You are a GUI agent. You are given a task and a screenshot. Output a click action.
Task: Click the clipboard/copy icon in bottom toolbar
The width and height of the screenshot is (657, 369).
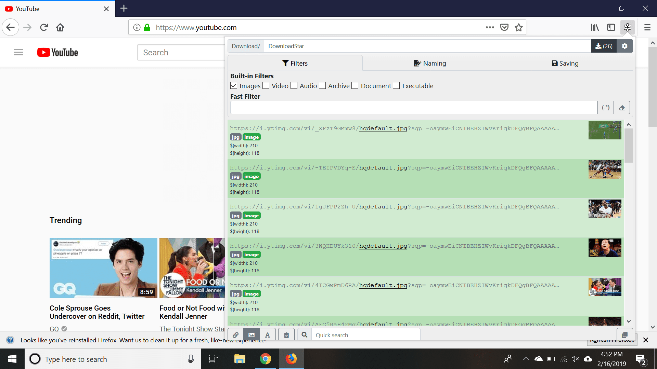click(286, 335)
